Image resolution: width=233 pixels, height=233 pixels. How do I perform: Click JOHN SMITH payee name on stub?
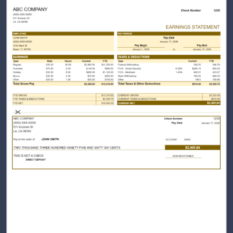[50, 139]
